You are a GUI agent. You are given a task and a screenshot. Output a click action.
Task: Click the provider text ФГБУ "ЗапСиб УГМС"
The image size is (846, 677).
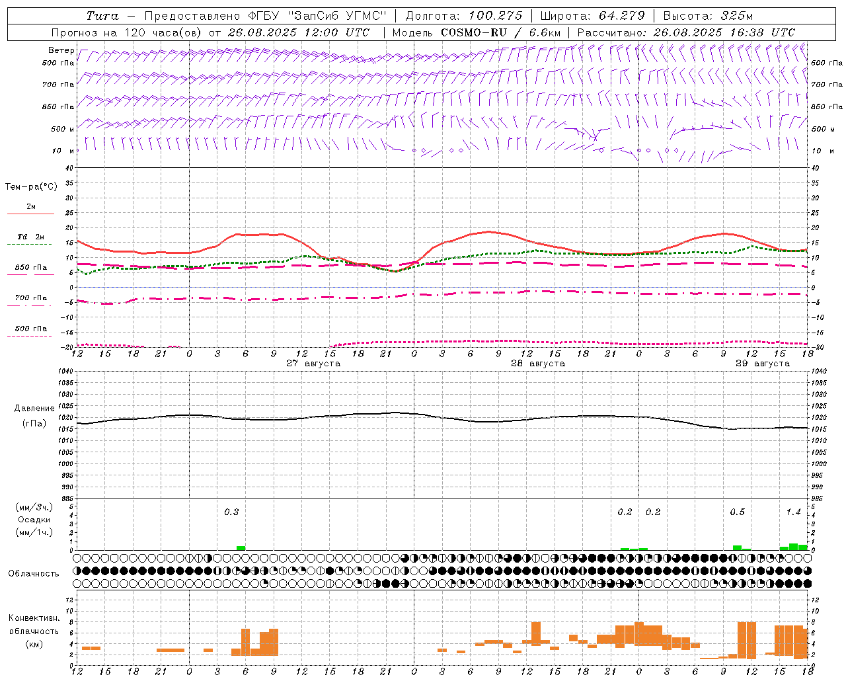(318, 16)
